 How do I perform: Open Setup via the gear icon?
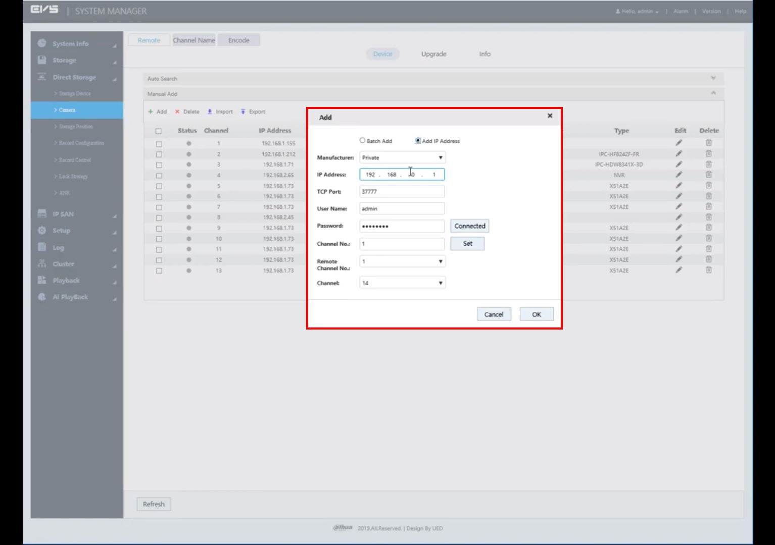pos(42,231)
